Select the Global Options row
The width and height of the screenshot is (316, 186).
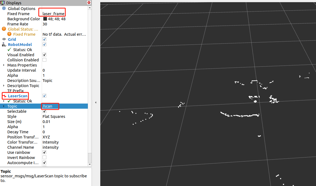pos(22,8)
